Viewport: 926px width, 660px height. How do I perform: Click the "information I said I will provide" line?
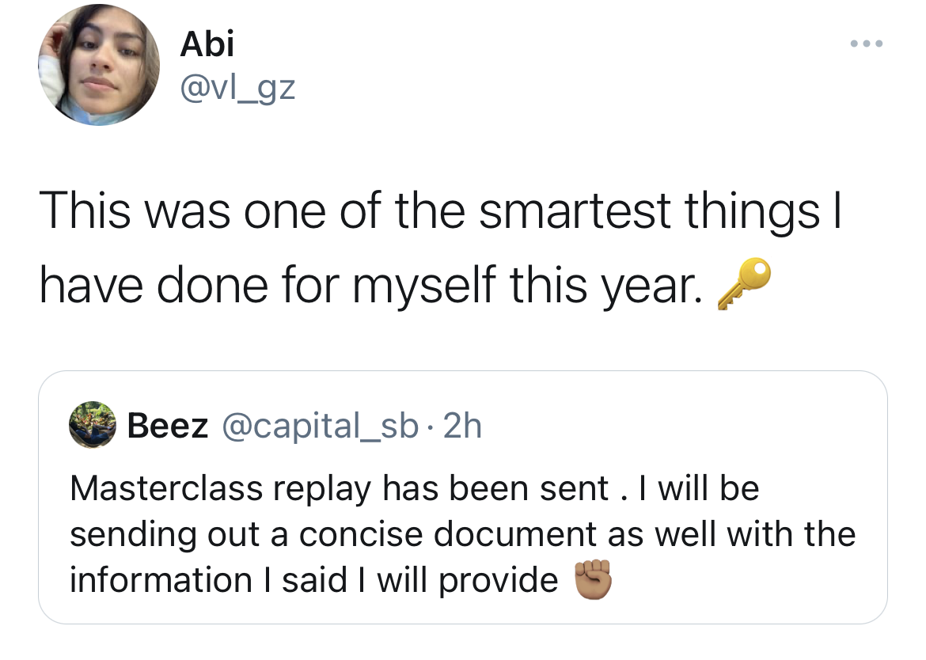[314, 579]
